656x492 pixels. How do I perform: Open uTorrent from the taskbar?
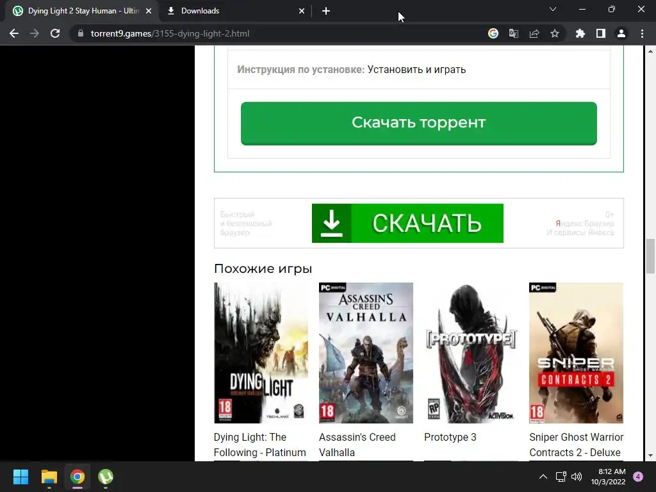click(106, 477)
